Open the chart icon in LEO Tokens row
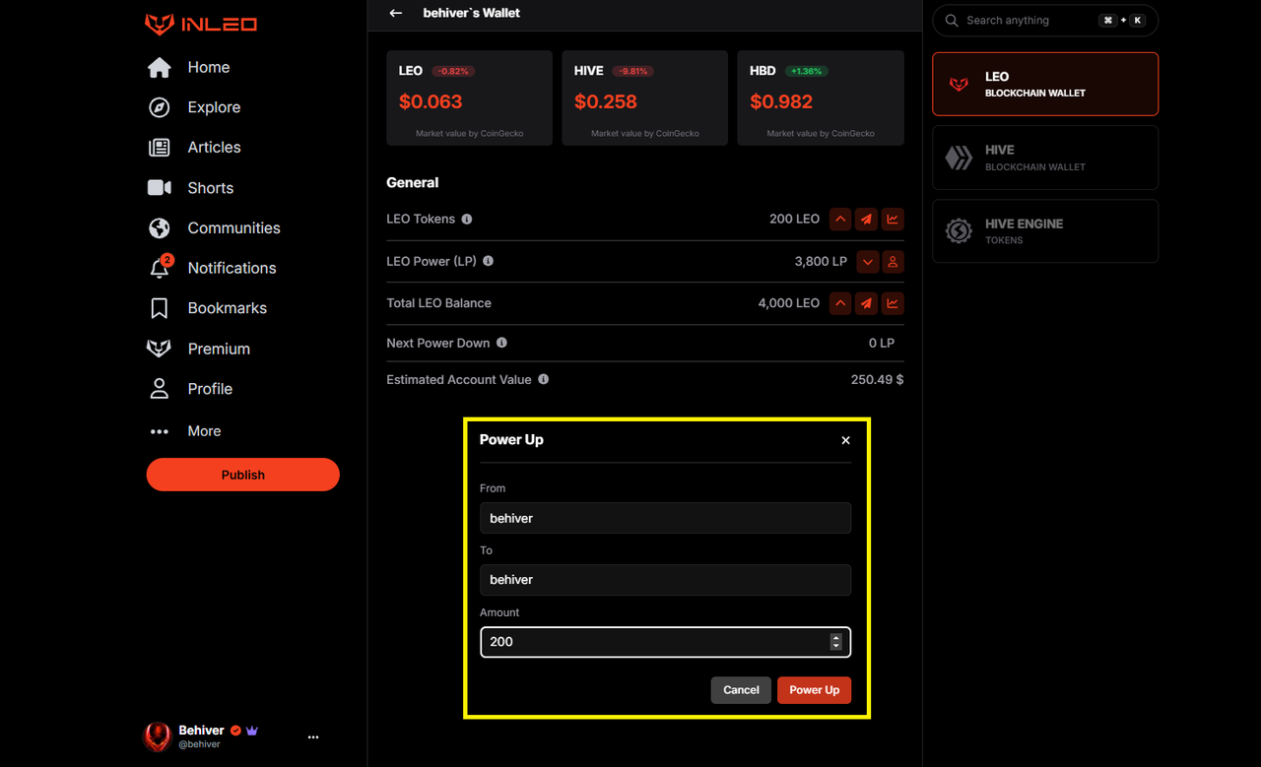1261x767 pixels. pyautogui.click(x=893, y=220)
